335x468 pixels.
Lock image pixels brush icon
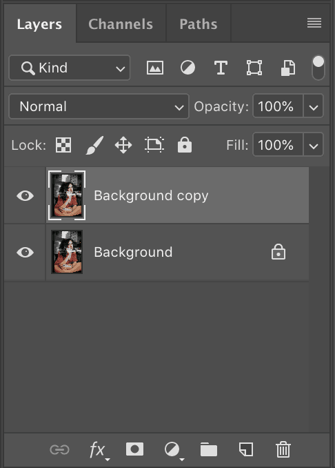point(94,146)
